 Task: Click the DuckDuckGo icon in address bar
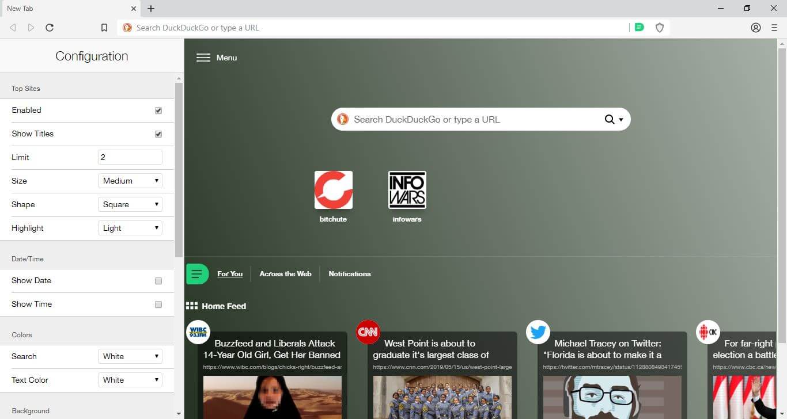pos(127,28)
